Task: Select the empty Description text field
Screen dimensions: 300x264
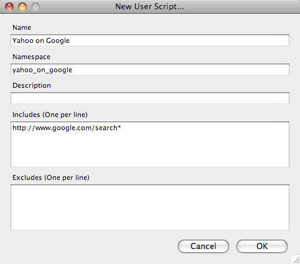Action: tap(150, 98)
